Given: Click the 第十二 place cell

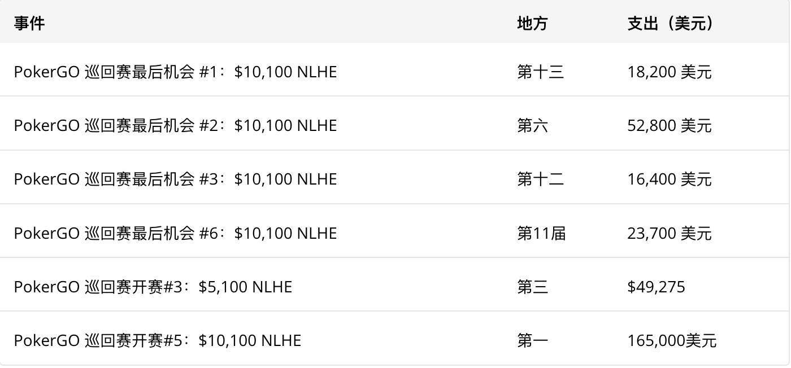Looking at the screenshot, I should [x=540, y=179].
